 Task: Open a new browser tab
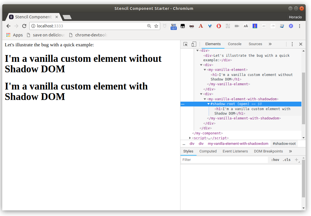(x=67, y=17)
